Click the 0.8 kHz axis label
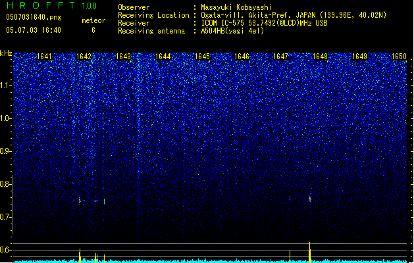 click(5, 184)
